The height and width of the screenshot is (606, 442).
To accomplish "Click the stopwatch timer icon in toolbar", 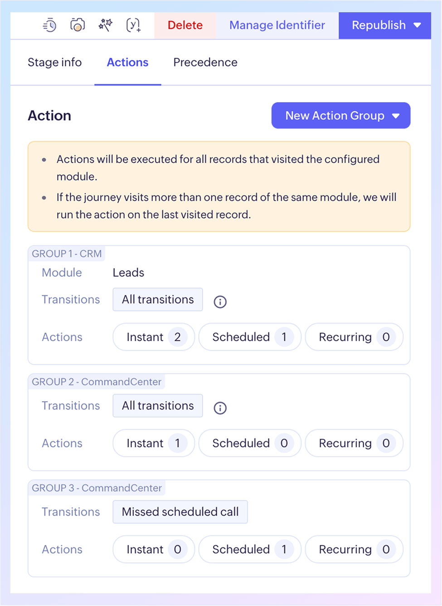I will pyautogui.click(x=49, y=25).
